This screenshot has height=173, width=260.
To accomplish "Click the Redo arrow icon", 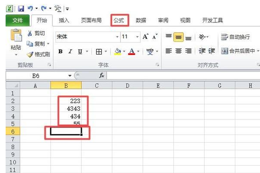I will click(x=44, y=8).
